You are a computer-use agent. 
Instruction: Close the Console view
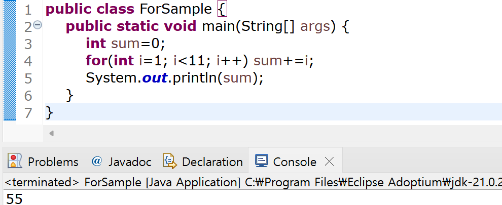point(329,162)
